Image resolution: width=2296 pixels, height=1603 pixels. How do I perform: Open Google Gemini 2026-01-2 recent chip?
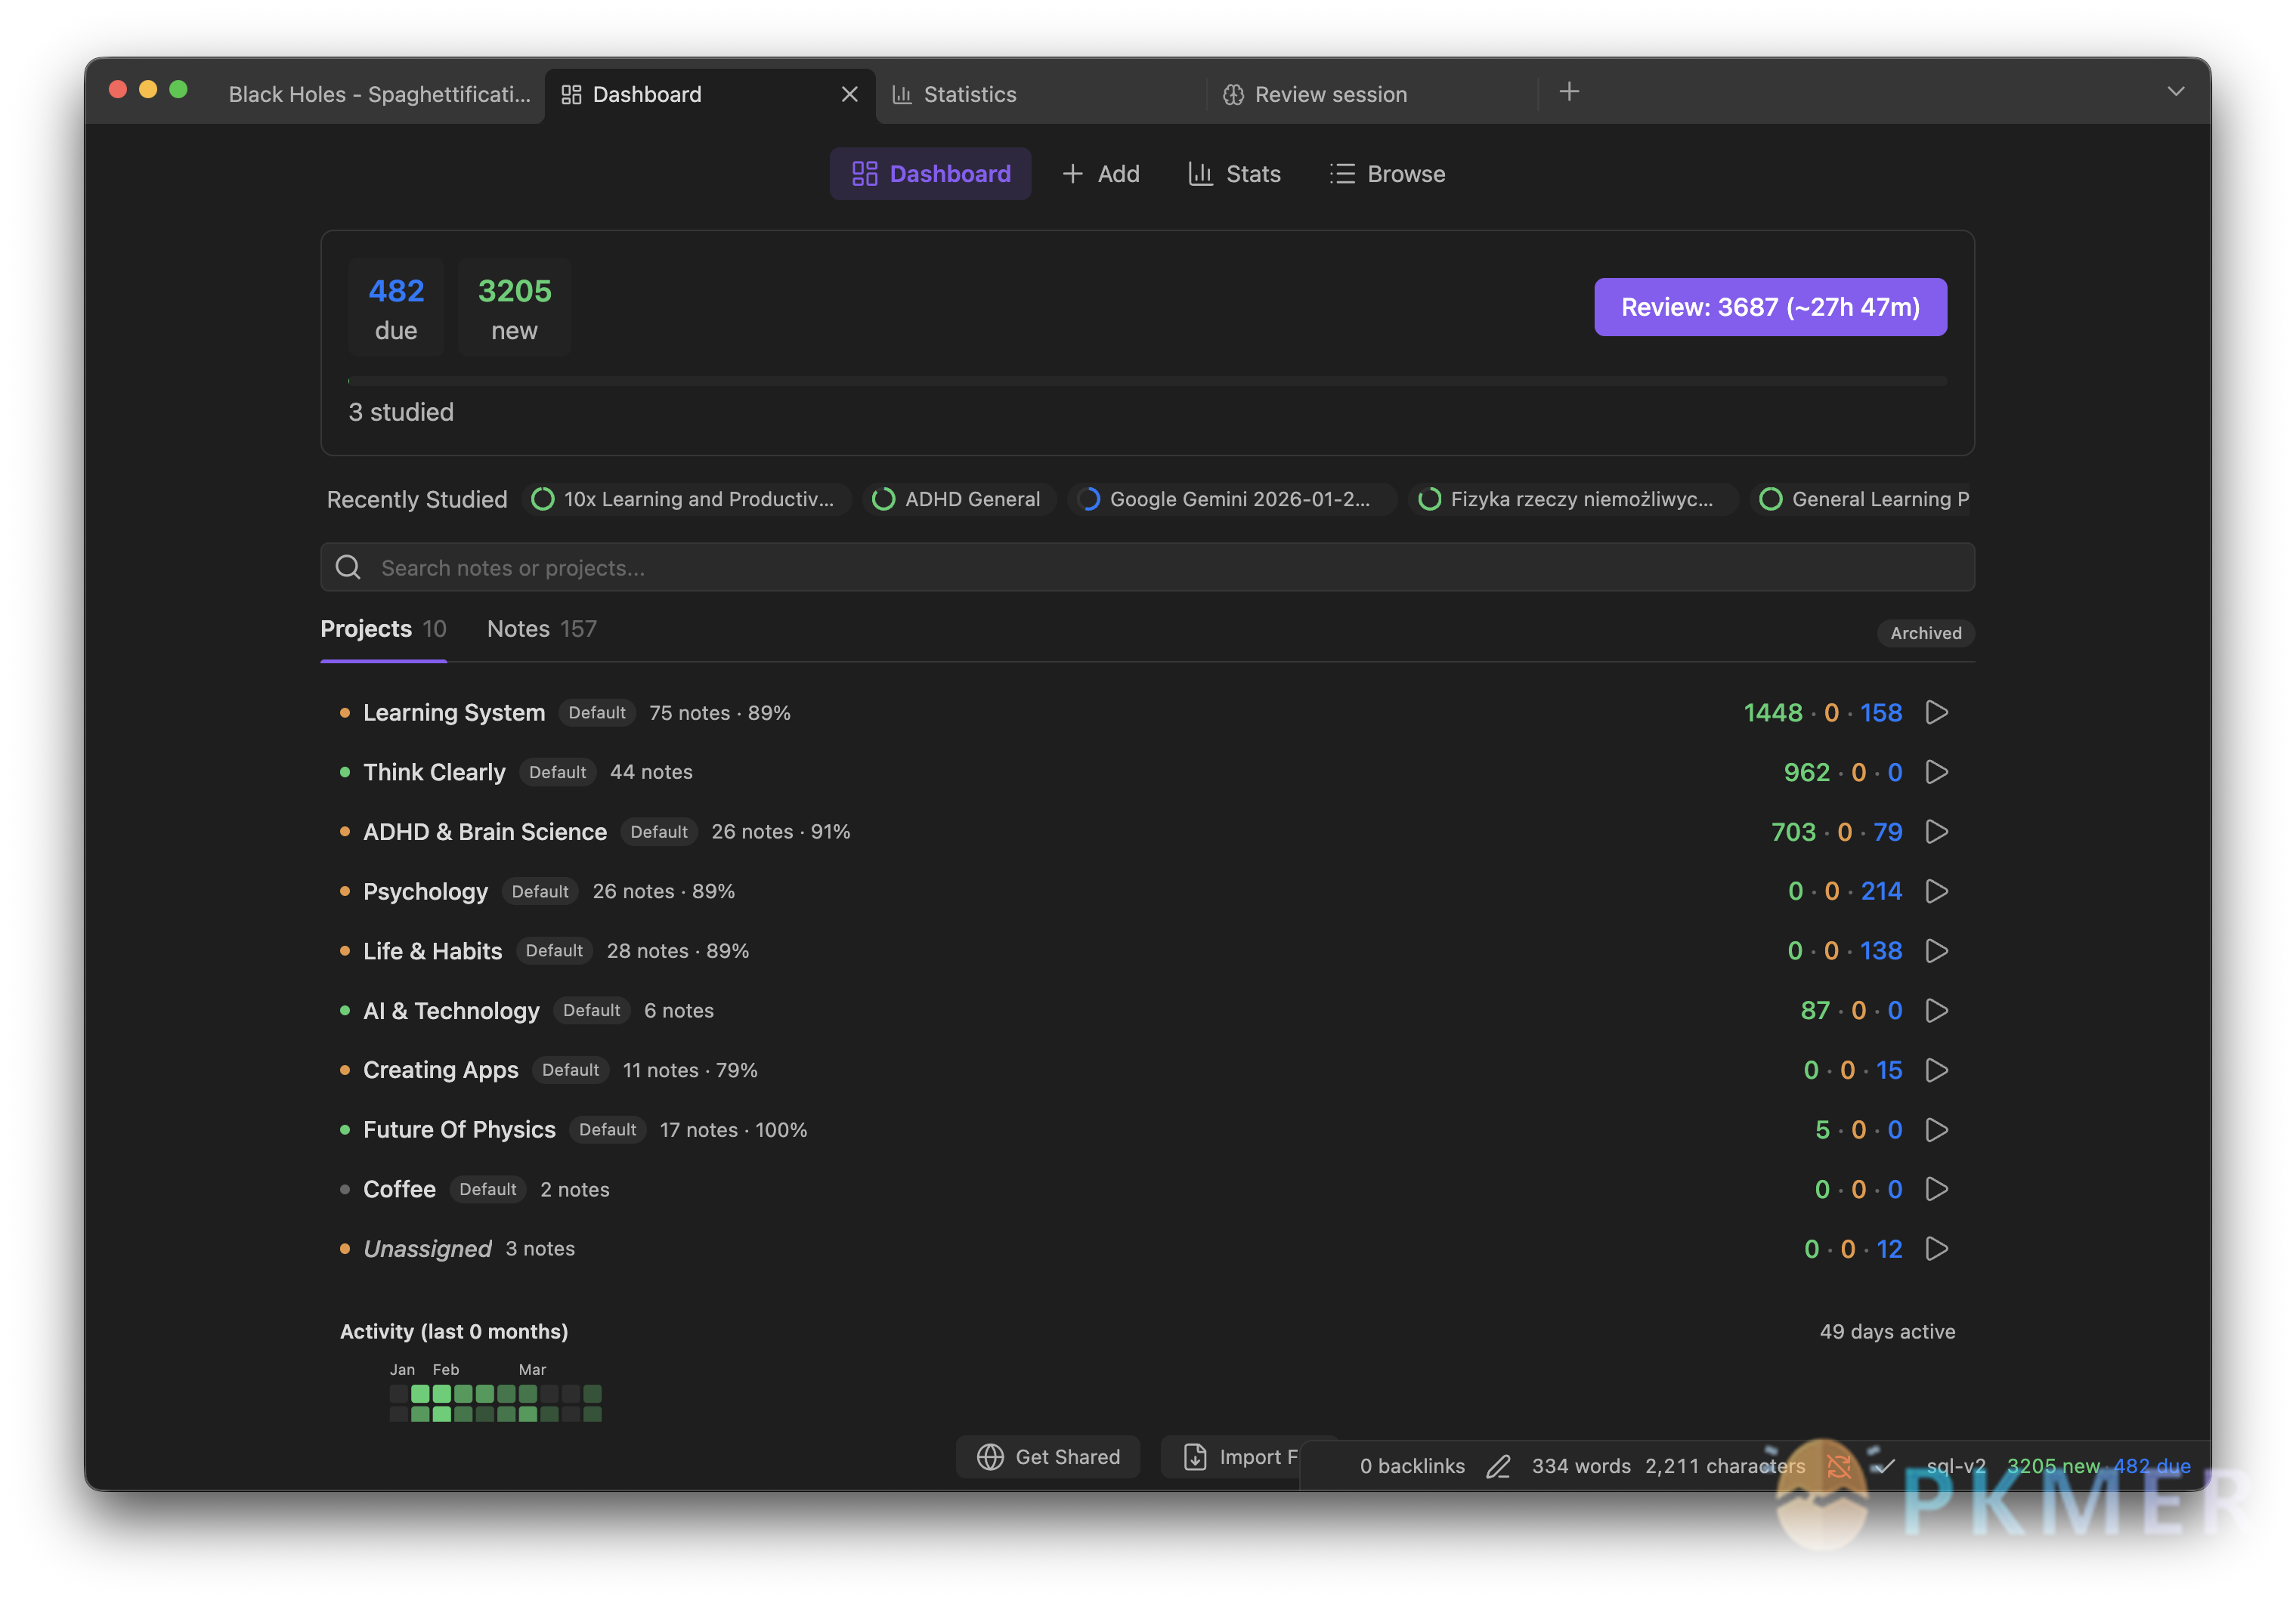click(x=1231, y=499)
